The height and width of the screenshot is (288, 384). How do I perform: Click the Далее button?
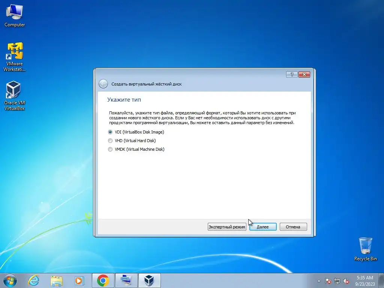(263, 227)
